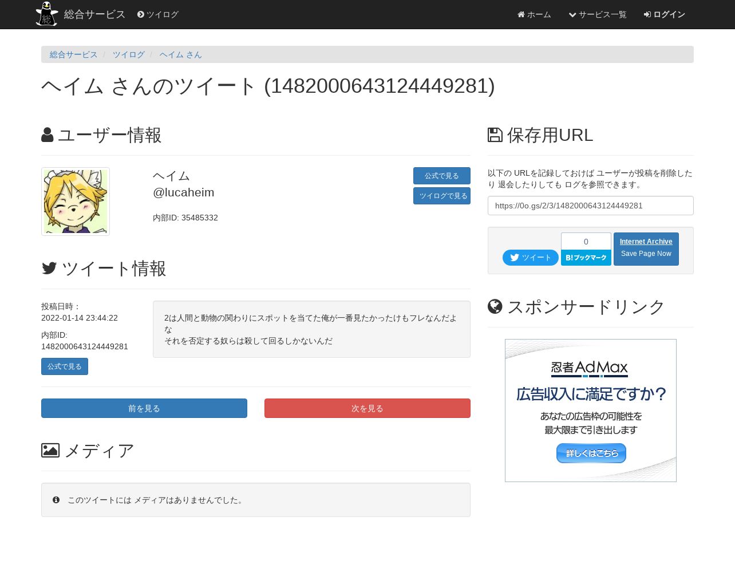This screenshot has width=735, height=580.
Task: Click the 内部ID: 35485332 text
Action: 185,218
